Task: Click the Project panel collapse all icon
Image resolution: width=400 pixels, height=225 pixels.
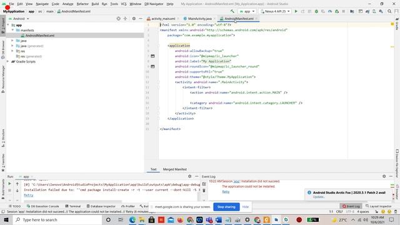Action: tap(125, 19)
